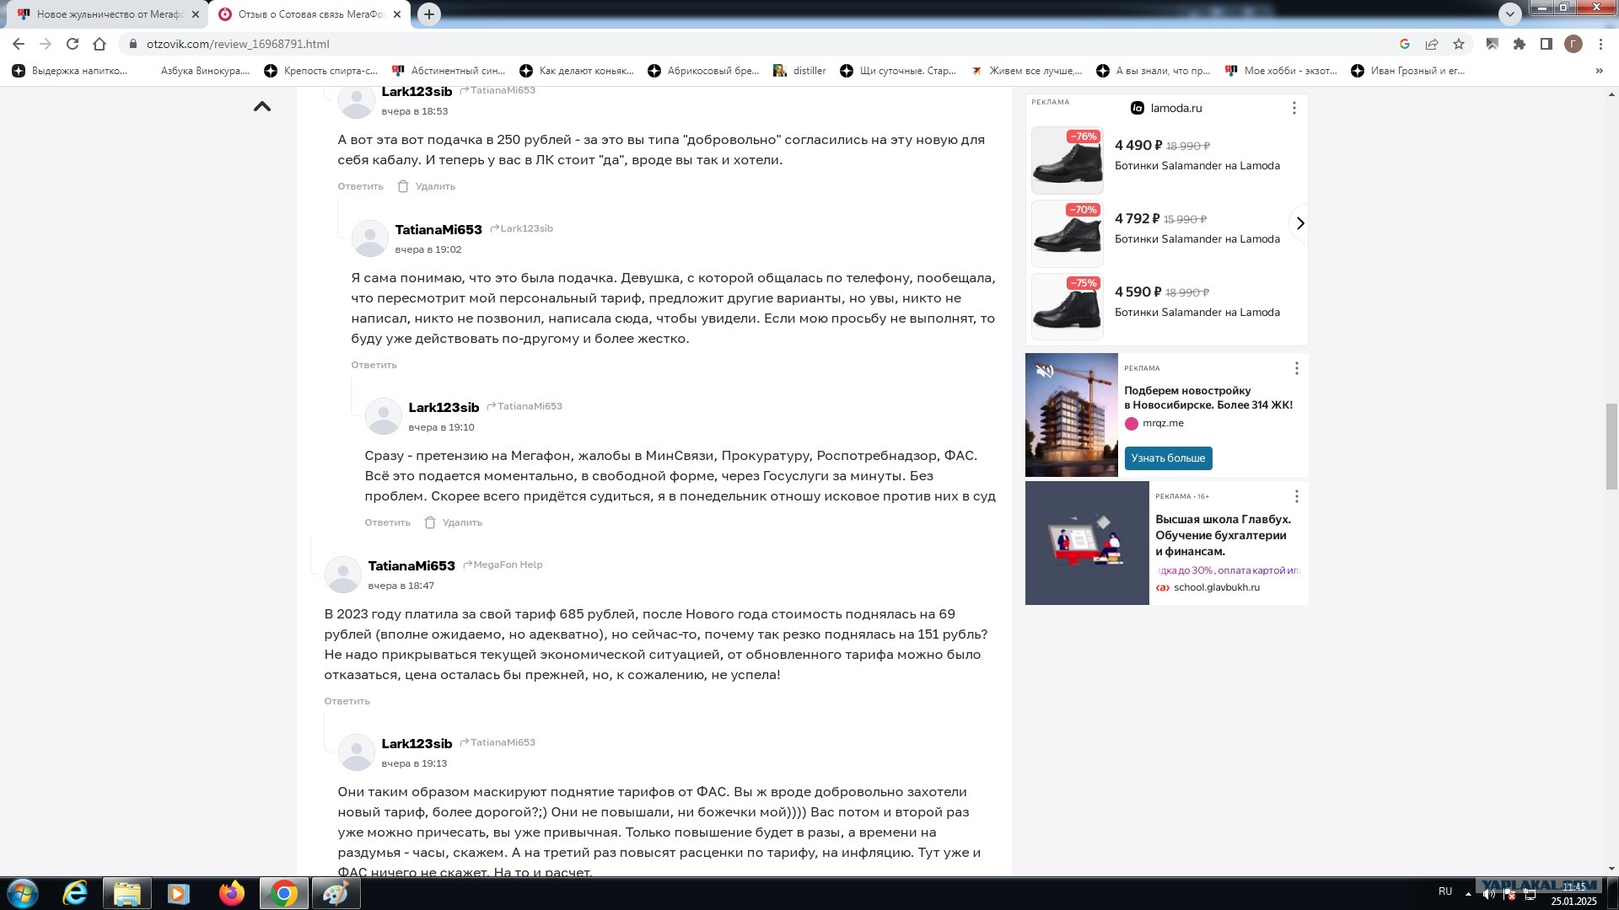Open Glavbukh school ad image
The image size is (1619, 910).
tap(1087, 543)
